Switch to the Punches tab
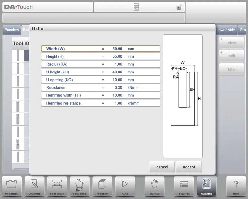248x199 pixels. click(12, 30)
